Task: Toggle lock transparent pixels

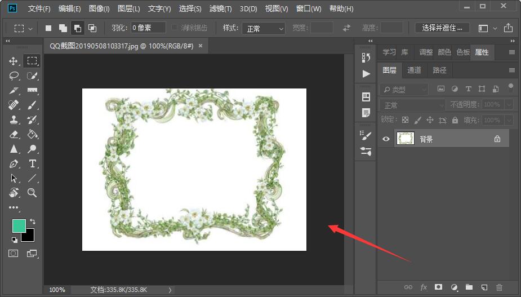Action: click(405, 119)
